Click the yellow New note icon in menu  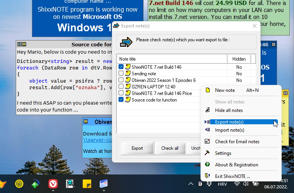click(x=207, y=90)
